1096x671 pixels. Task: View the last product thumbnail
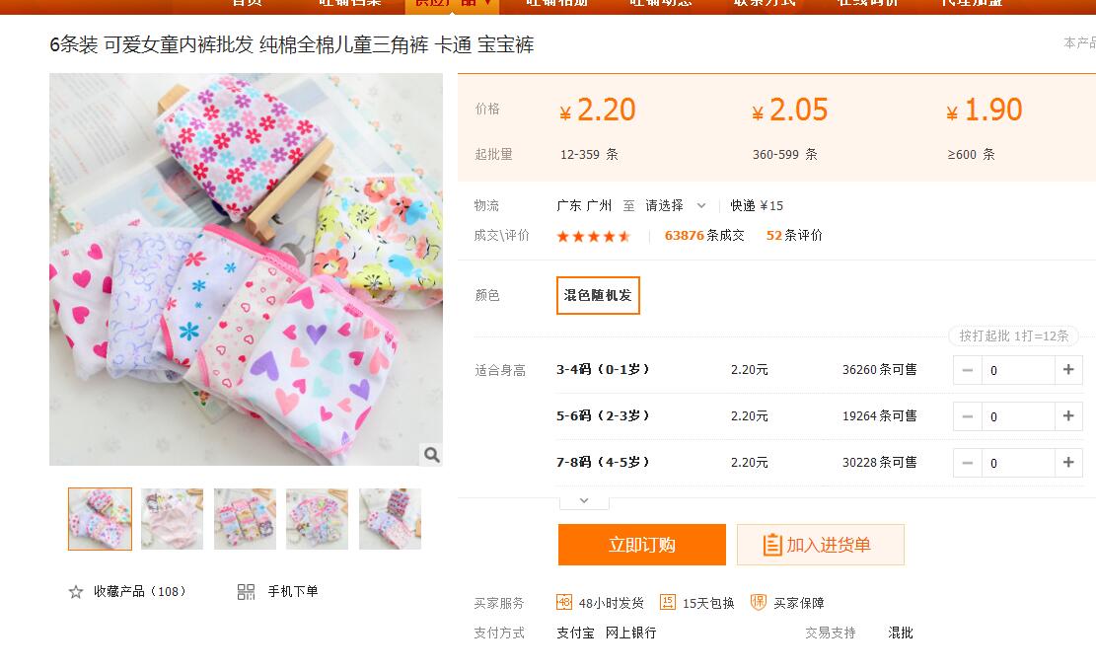391,519
